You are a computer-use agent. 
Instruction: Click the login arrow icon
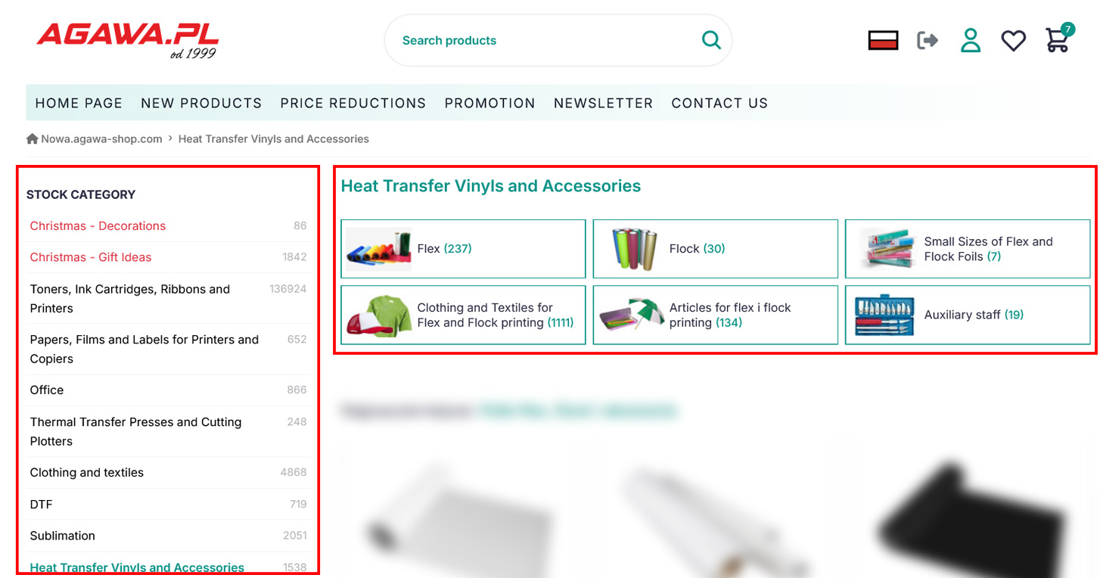[x=927, y=40]
